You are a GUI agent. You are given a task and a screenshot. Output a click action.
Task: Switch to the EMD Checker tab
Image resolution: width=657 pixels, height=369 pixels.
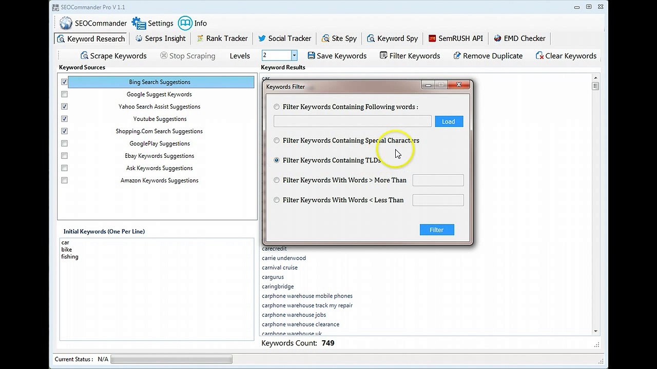point(519,38)
